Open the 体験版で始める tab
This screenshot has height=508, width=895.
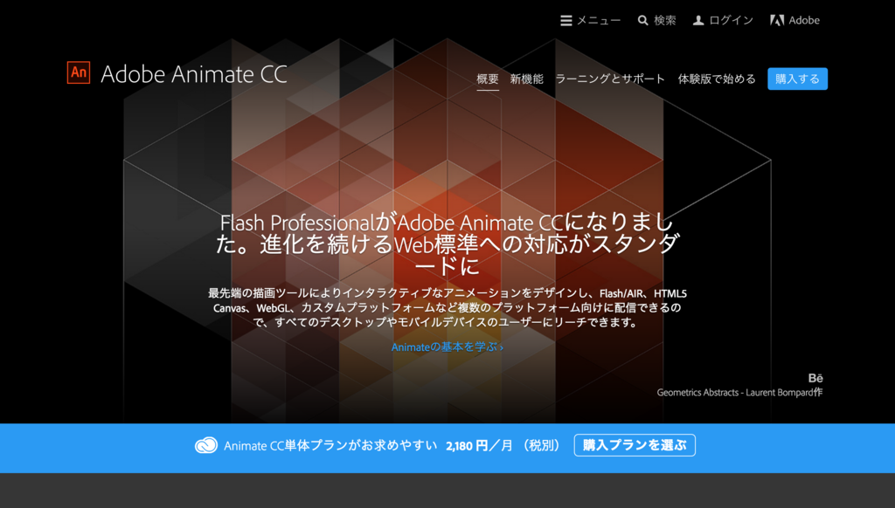(x=717, y=79)
